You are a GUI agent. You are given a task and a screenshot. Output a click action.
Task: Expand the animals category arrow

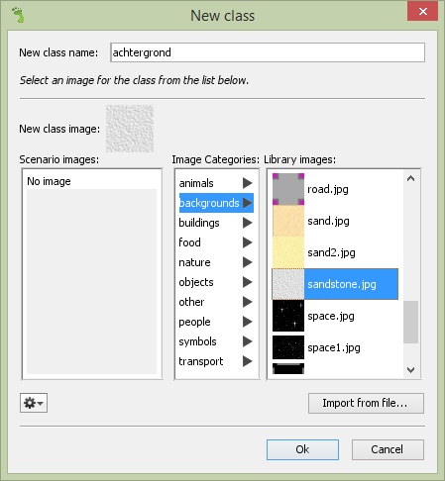click(248, 183)
